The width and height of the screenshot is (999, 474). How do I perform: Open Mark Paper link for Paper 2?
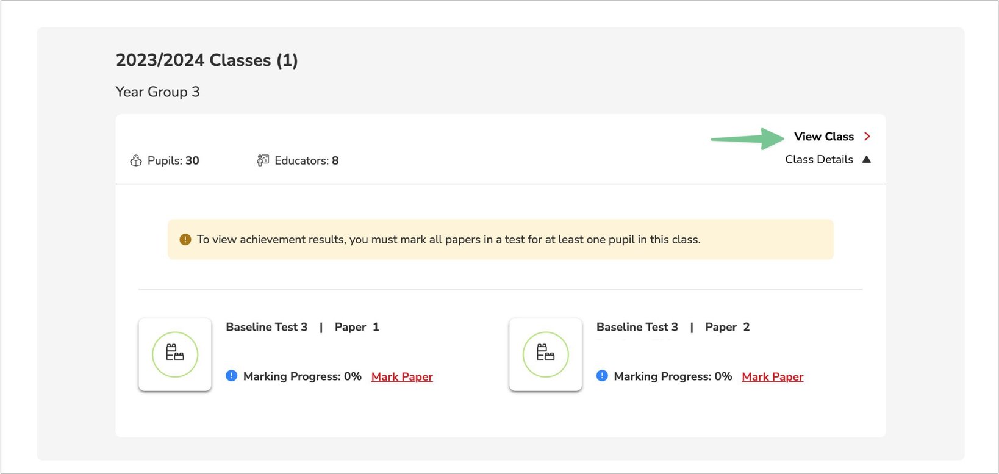[x=772, y=377]
